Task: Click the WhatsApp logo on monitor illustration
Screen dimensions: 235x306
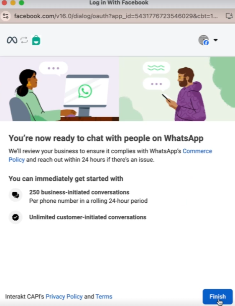Action: pyautogui.click(x=85, y=91)
